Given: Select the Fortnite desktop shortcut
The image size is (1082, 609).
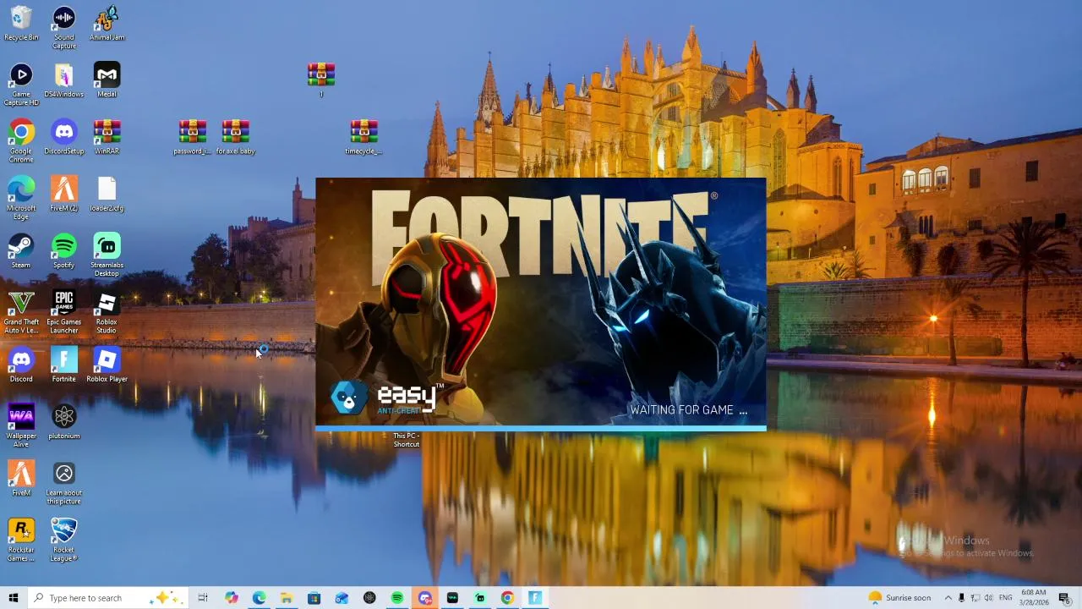Looking at the screenshot, I should [x=64, y=364].
